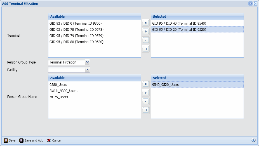Click the Save button
Image resolution: width=259 pixels, height=146 pixels.
[x=10, y=140]
